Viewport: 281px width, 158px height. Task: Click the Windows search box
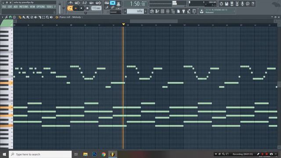click(40, 154)
